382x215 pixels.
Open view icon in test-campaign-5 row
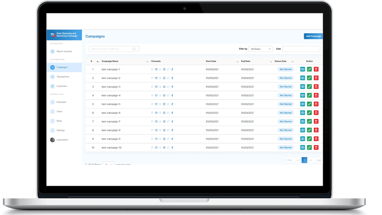point(302,104)
